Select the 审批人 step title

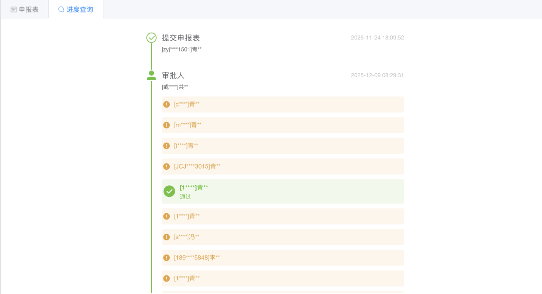tap(173, 75)
